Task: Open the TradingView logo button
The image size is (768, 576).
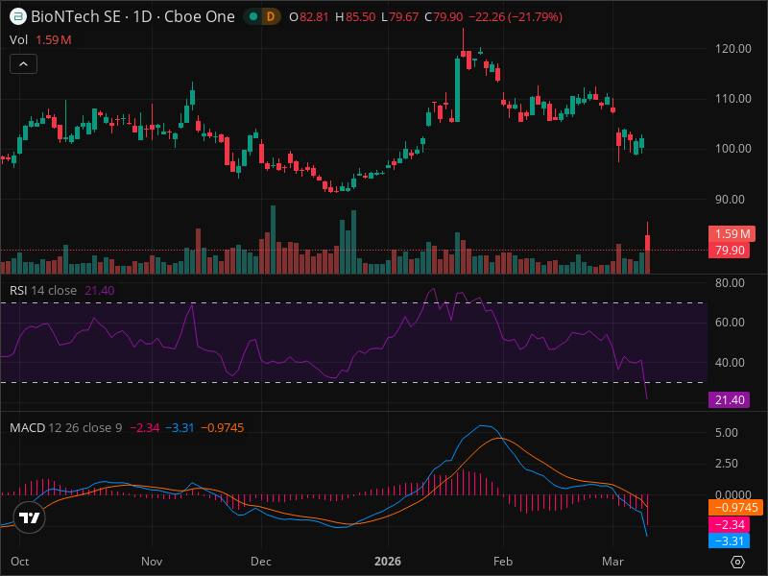Action: [29, 517]
